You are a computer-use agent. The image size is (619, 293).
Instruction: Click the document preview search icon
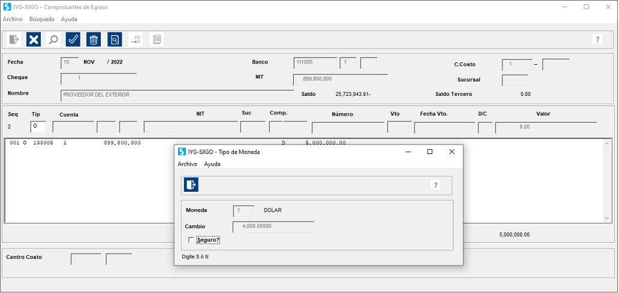click(115, 40)
